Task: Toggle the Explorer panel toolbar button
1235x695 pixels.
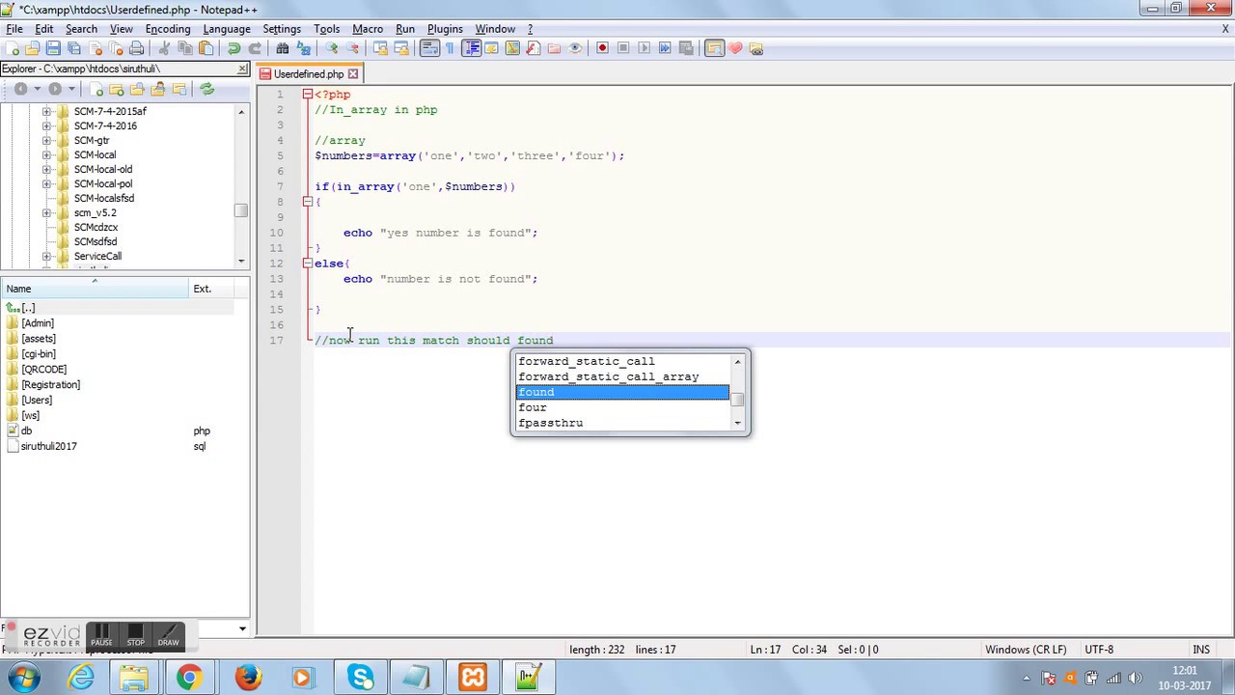Action: point(714,48)
